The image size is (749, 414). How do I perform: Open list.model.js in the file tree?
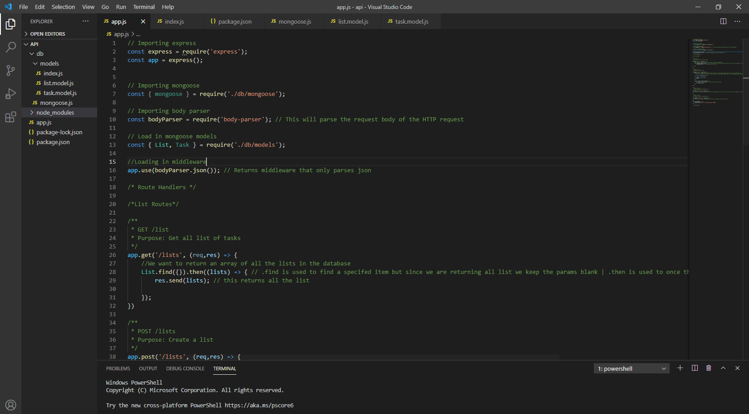(x=59, y=83)
